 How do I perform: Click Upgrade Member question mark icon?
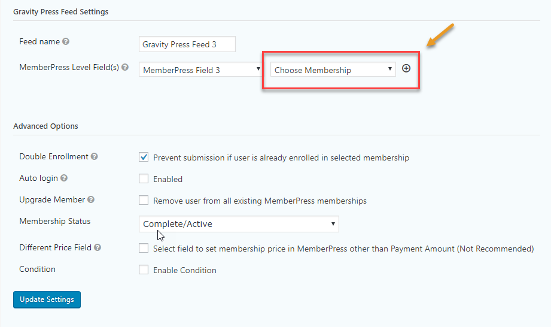[x=91, y=199]
